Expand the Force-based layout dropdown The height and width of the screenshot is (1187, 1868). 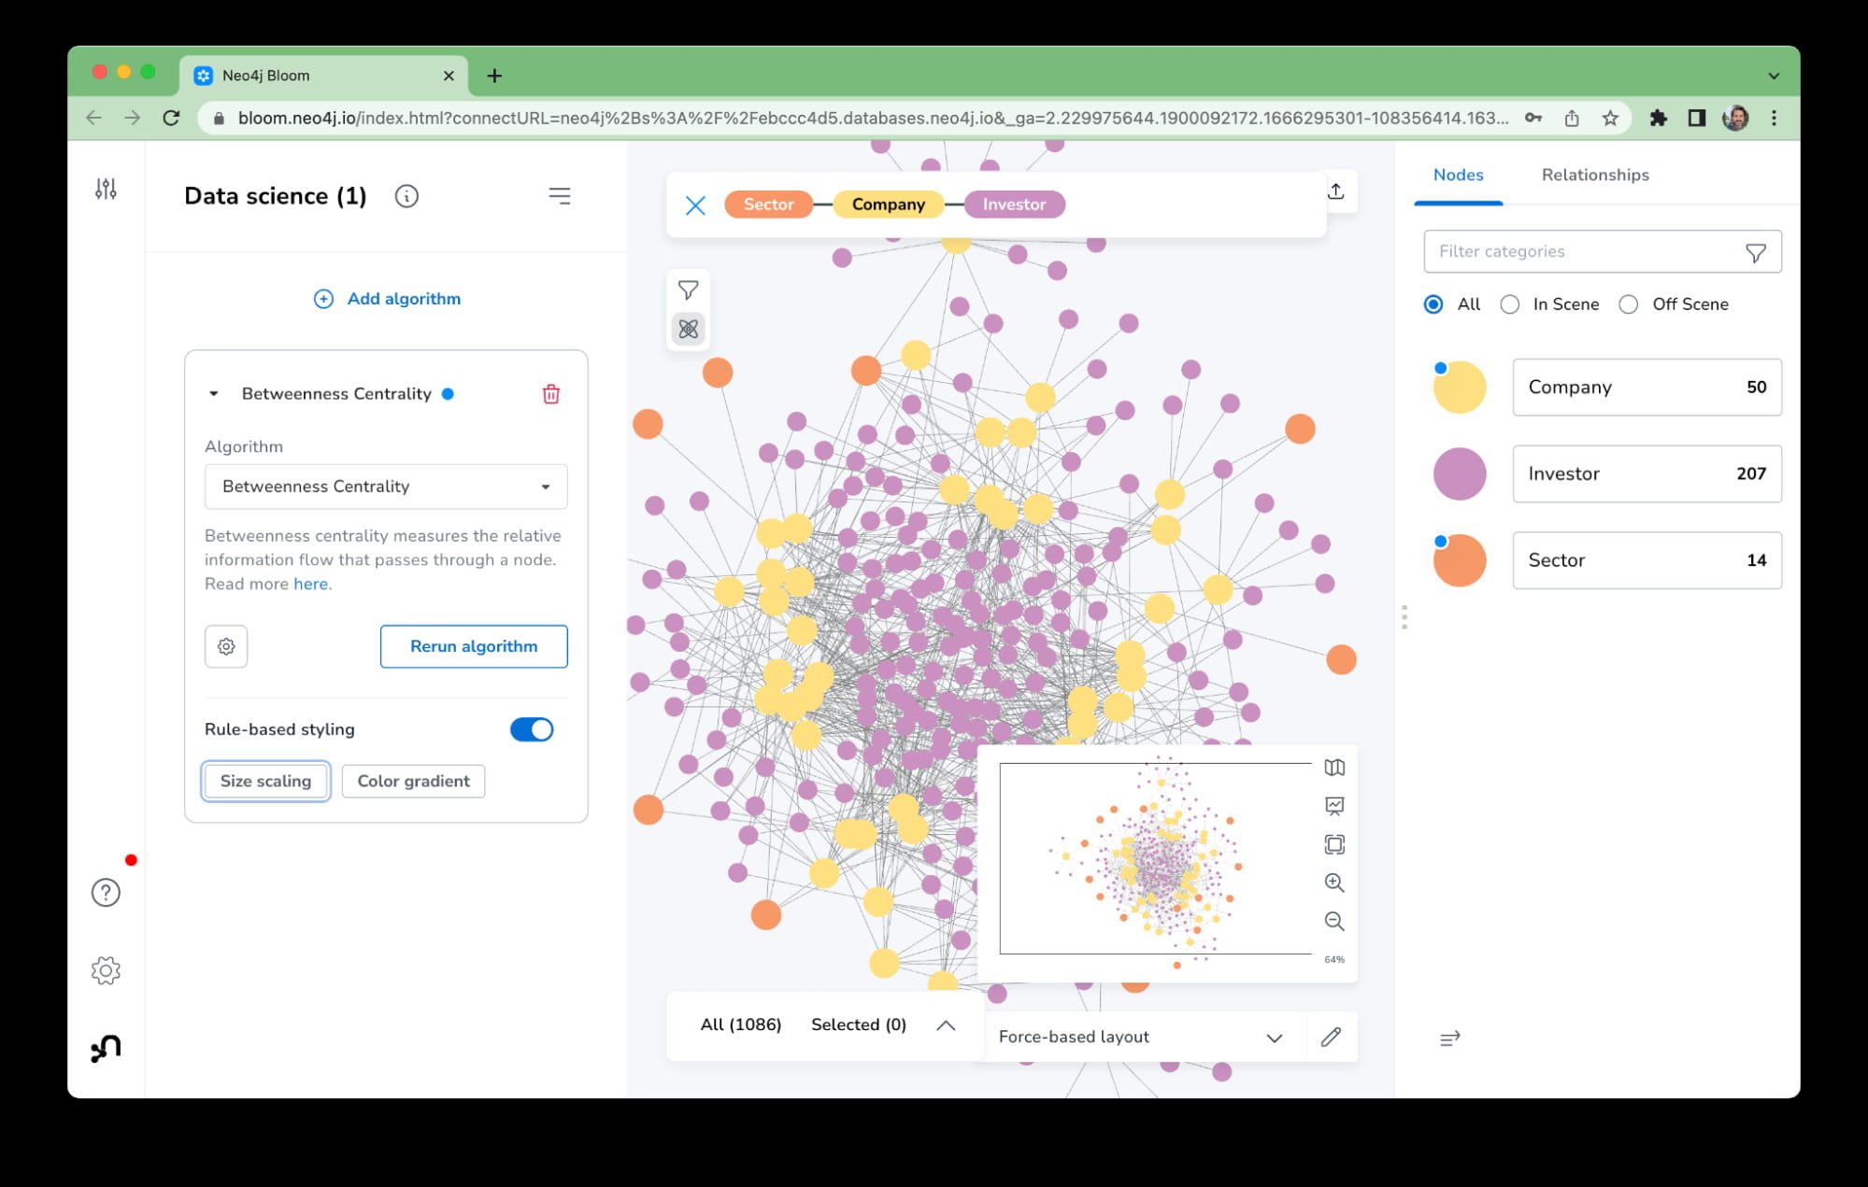[1273, 1038]
